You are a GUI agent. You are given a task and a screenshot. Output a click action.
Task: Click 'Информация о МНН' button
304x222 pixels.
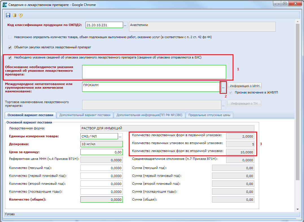(245, 86)
